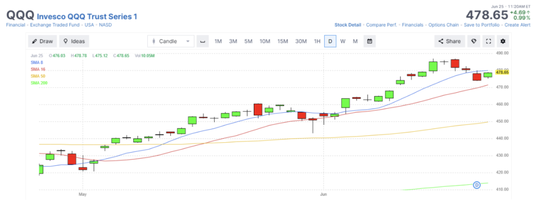The height and width of the screenshot is (212, 537).
Task: Click the dividend D marker on chart
Action: pos(477,185)
